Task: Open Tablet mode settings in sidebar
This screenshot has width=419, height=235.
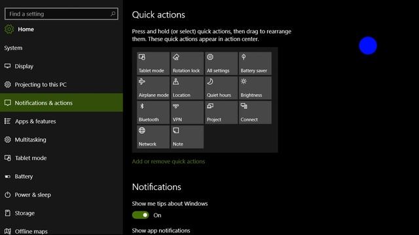Action: coord(61,158)
